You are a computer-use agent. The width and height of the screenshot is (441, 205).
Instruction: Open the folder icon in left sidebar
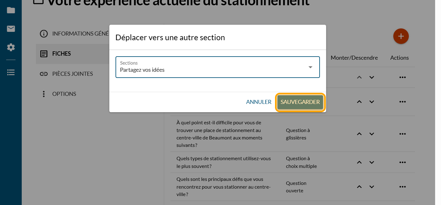(x=11, y=10)
